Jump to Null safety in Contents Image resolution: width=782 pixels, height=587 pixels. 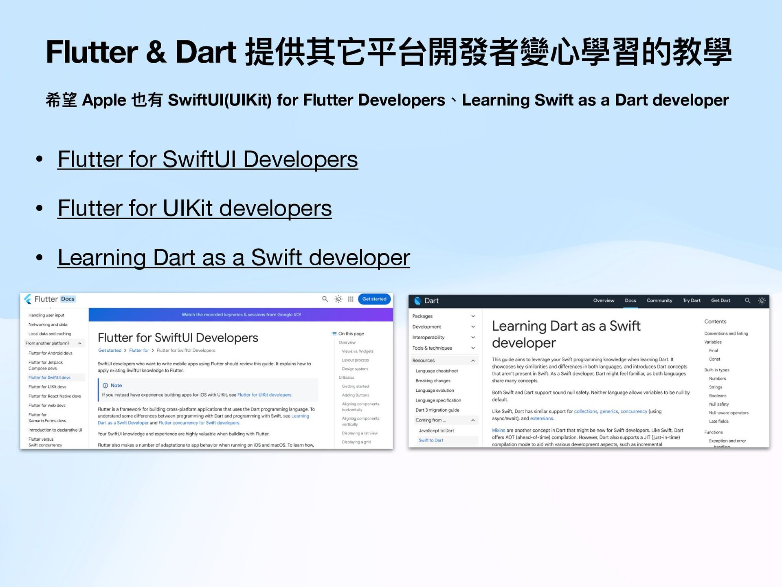tap(719, 404)
